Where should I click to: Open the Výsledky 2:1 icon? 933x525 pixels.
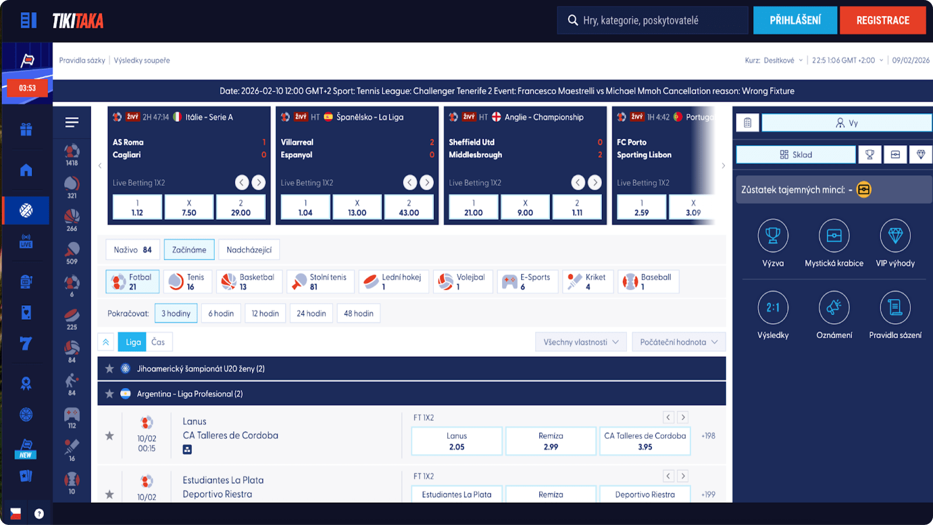coord(773,307)
